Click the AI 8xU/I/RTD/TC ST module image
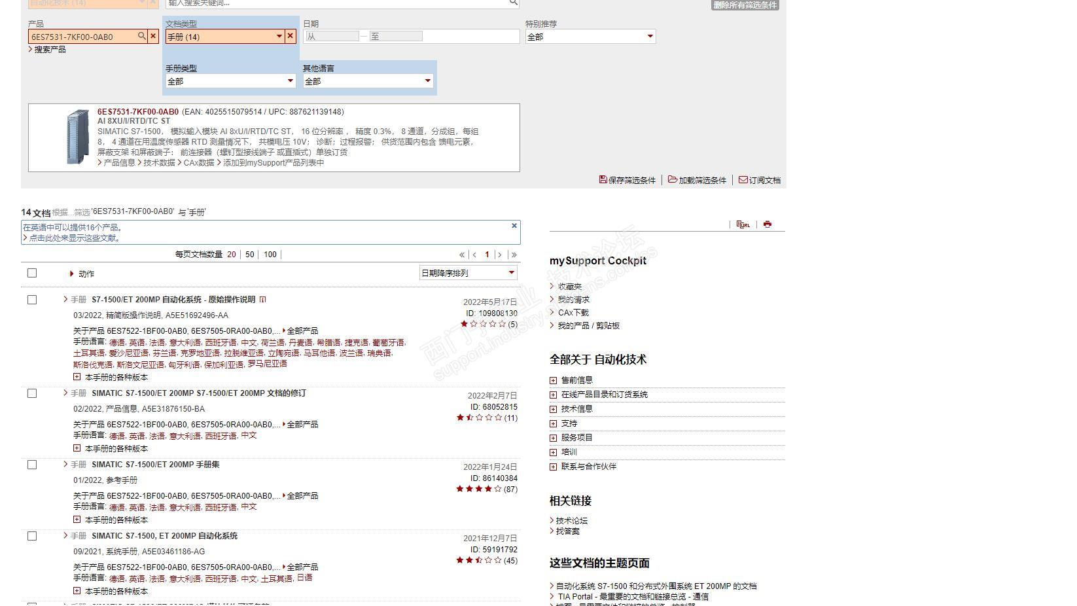This screenshot has height=606, width=1077. (78, 137)
